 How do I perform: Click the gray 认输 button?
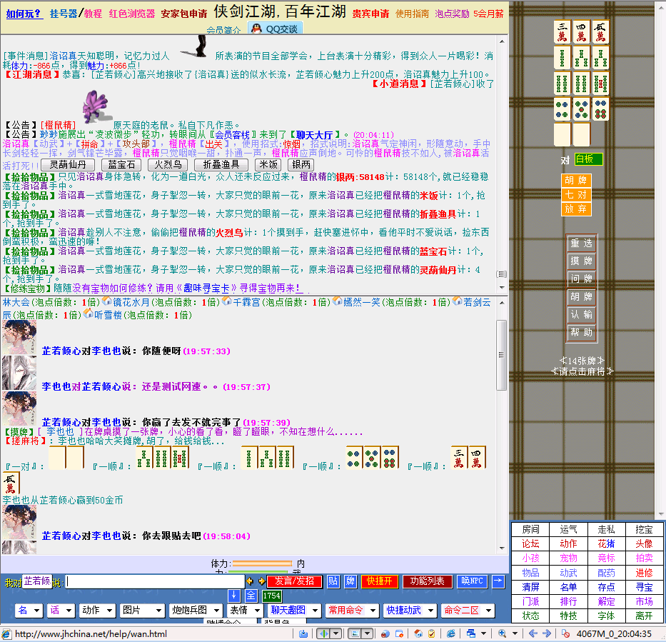582,314
